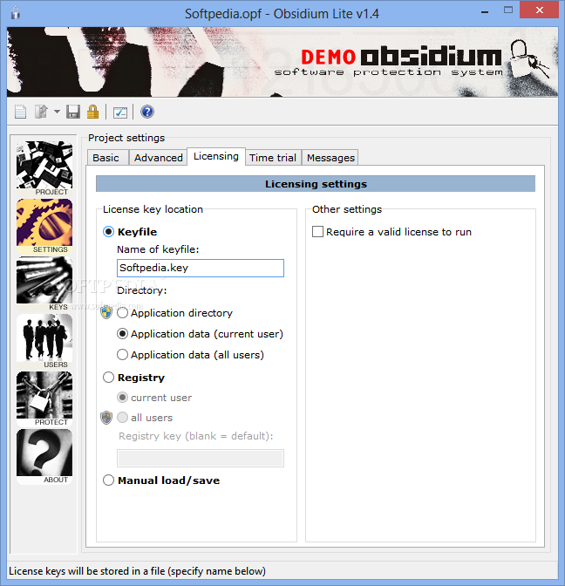Switch to the Time trial tab
The image size is (565, 586).
click(273, 158)
